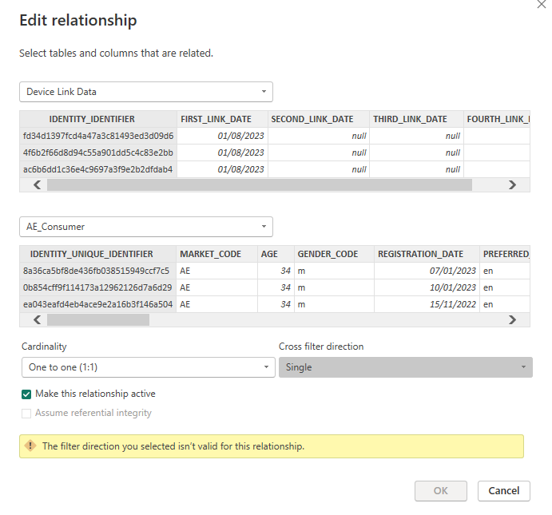Select the IDENTITY_UNIQUE_IDENTIFIER column header
Screen dimensions: 552x515
click(x=98, y=254)
